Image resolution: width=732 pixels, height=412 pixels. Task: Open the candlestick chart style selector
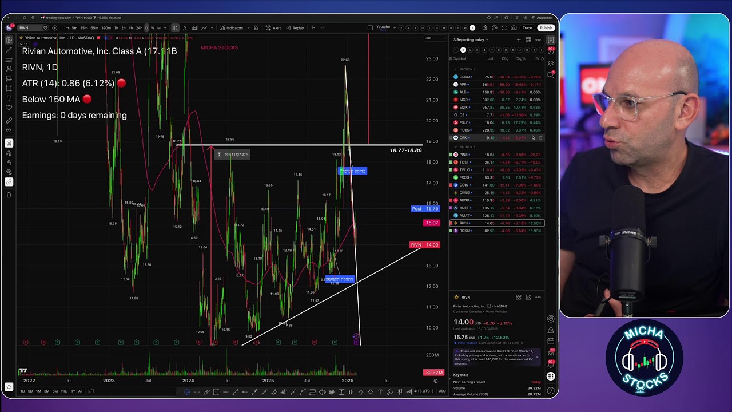(x=175, y=28)
